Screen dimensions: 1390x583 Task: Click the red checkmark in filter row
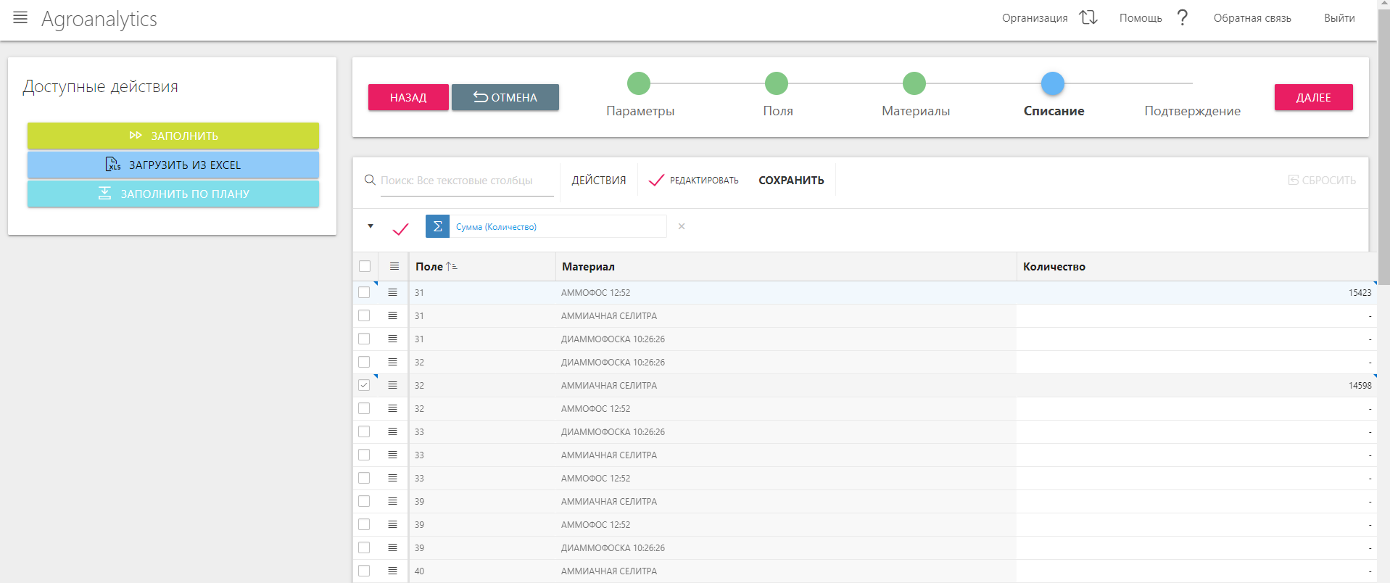coord(400,229)
